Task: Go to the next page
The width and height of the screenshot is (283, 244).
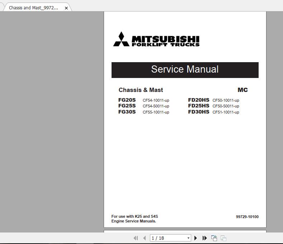Action: click(x=195, y=238)
